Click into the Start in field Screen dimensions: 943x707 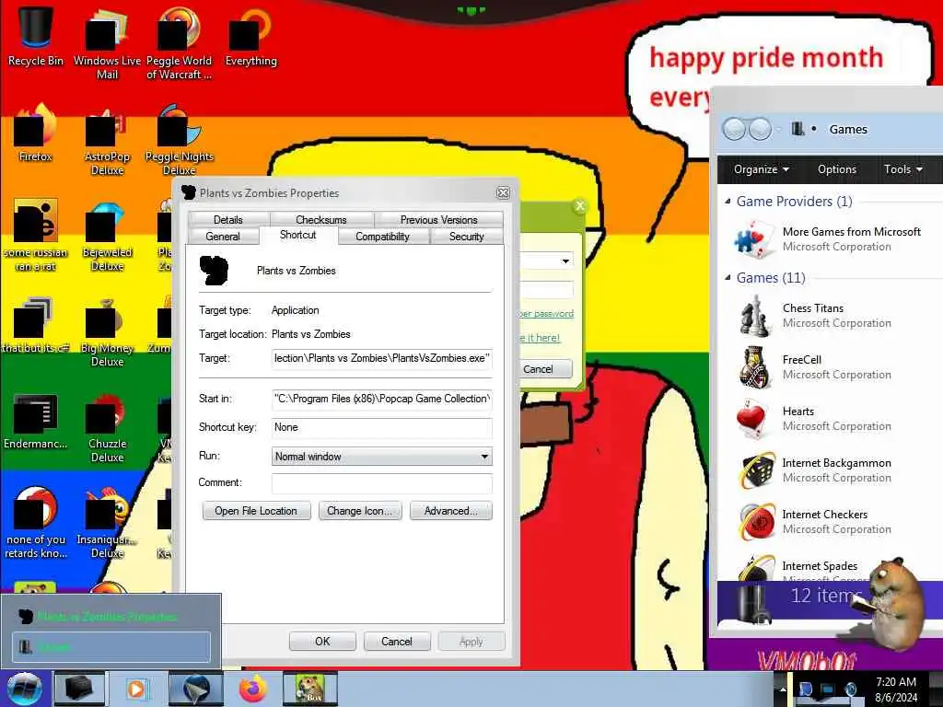click(x=382, y=399)
